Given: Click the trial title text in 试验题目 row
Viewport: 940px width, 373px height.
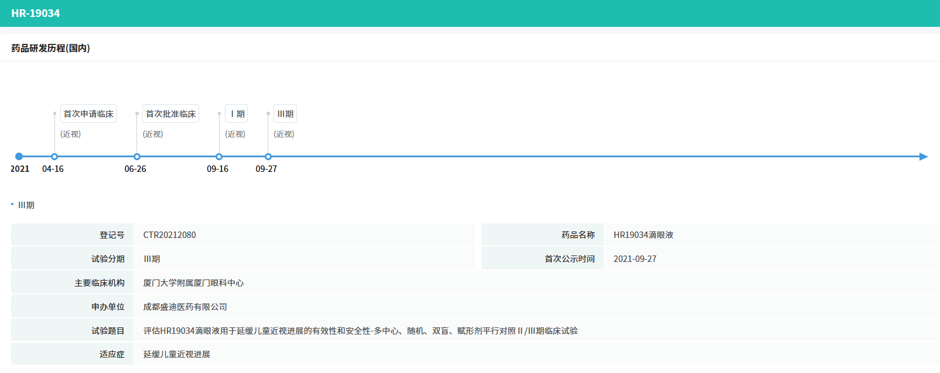Looking at the screenshot, I should tap(360, 331).
